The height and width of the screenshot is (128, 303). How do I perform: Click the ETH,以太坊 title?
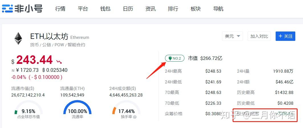tap(49, 36)
